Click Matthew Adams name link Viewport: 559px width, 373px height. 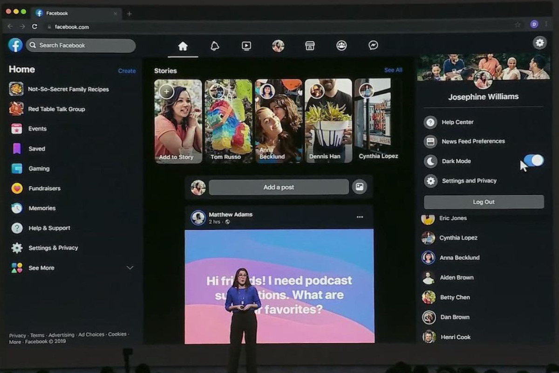tap(231, 214)
